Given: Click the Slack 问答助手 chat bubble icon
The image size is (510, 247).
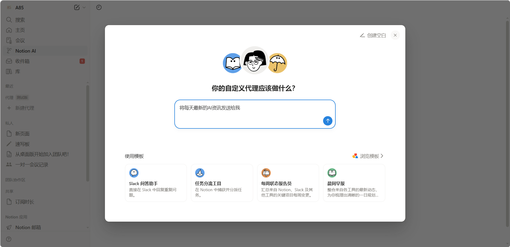Looking at the screenshot, I should 134,173.
